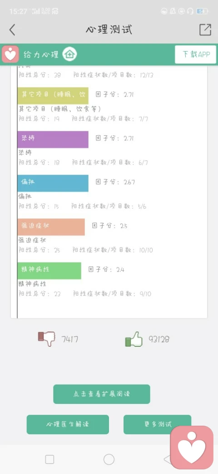Select the yellow 其它项目 bar

pos(53,96)
